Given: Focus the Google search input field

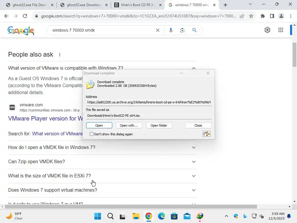Looking at the screenshot, I should click(102, 30).
